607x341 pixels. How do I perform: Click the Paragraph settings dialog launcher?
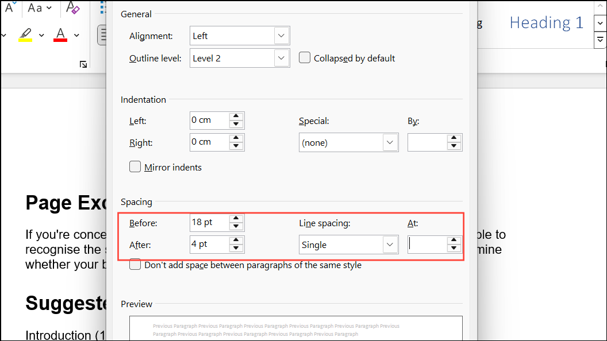coord(83,65)
